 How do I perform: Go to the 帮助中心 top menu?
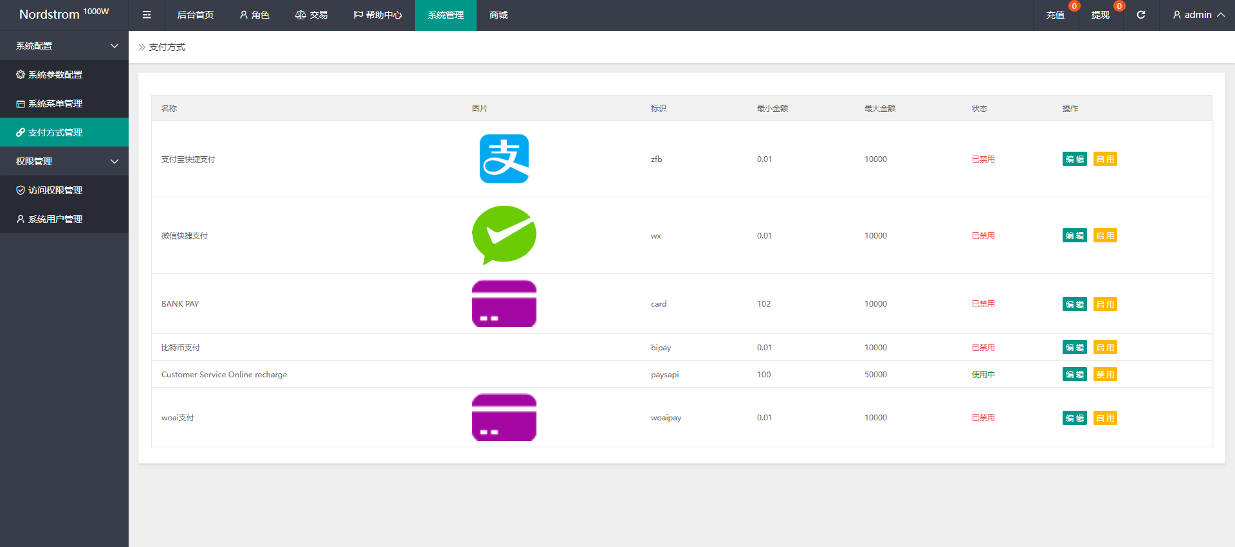click(x=378, y=15)
